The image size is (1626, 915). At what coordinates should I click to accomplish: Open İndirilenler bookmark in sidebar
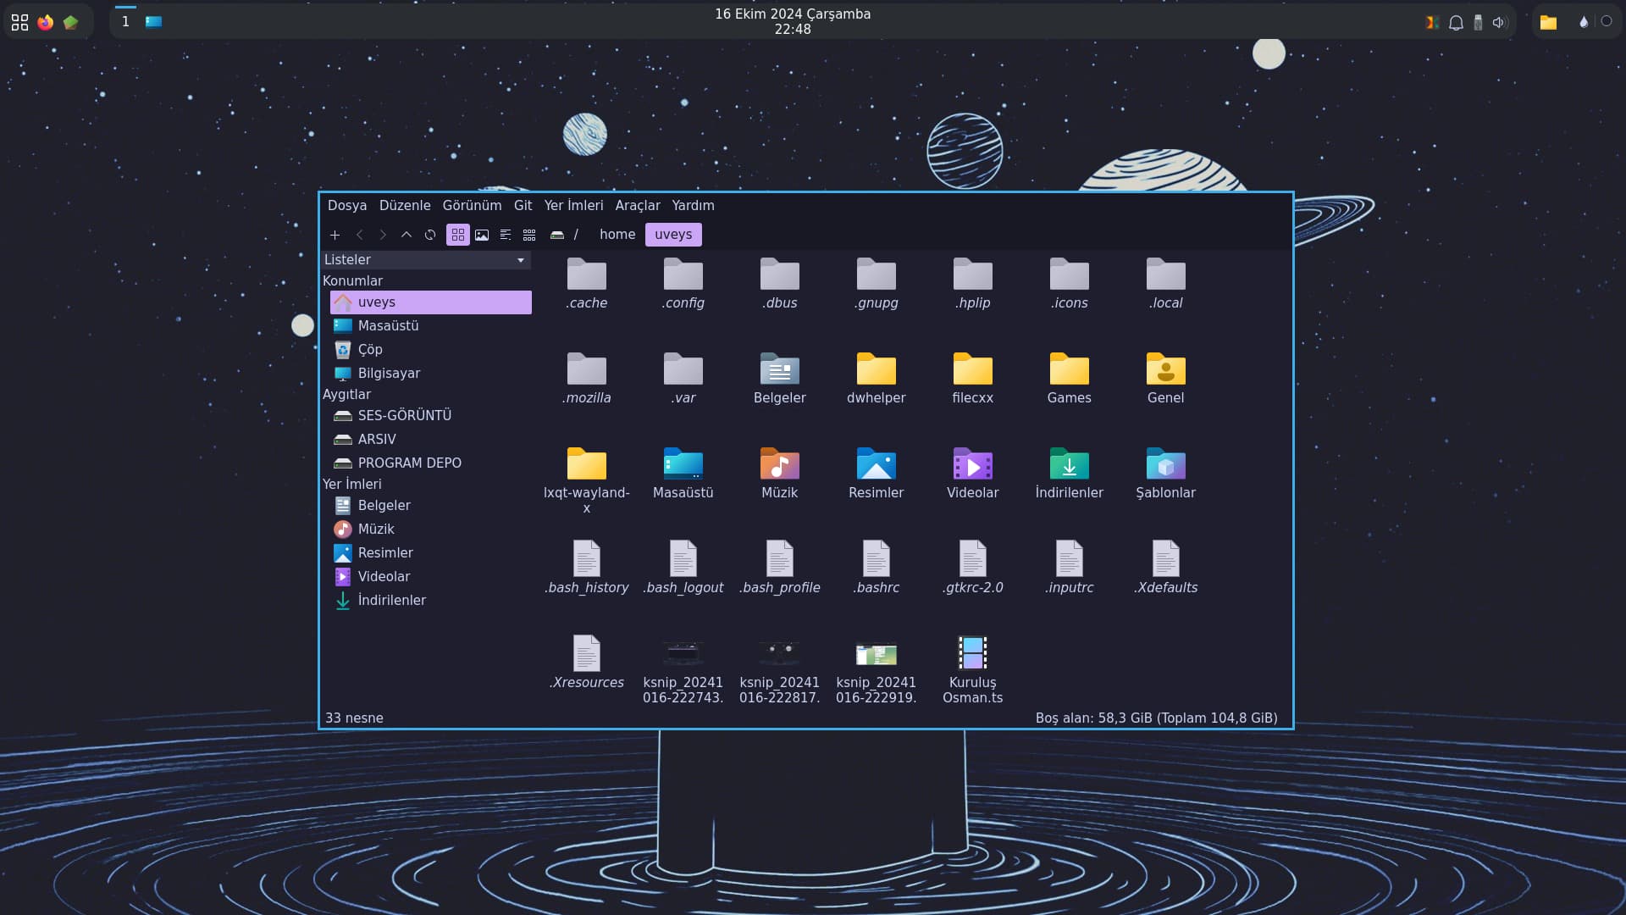431,601
